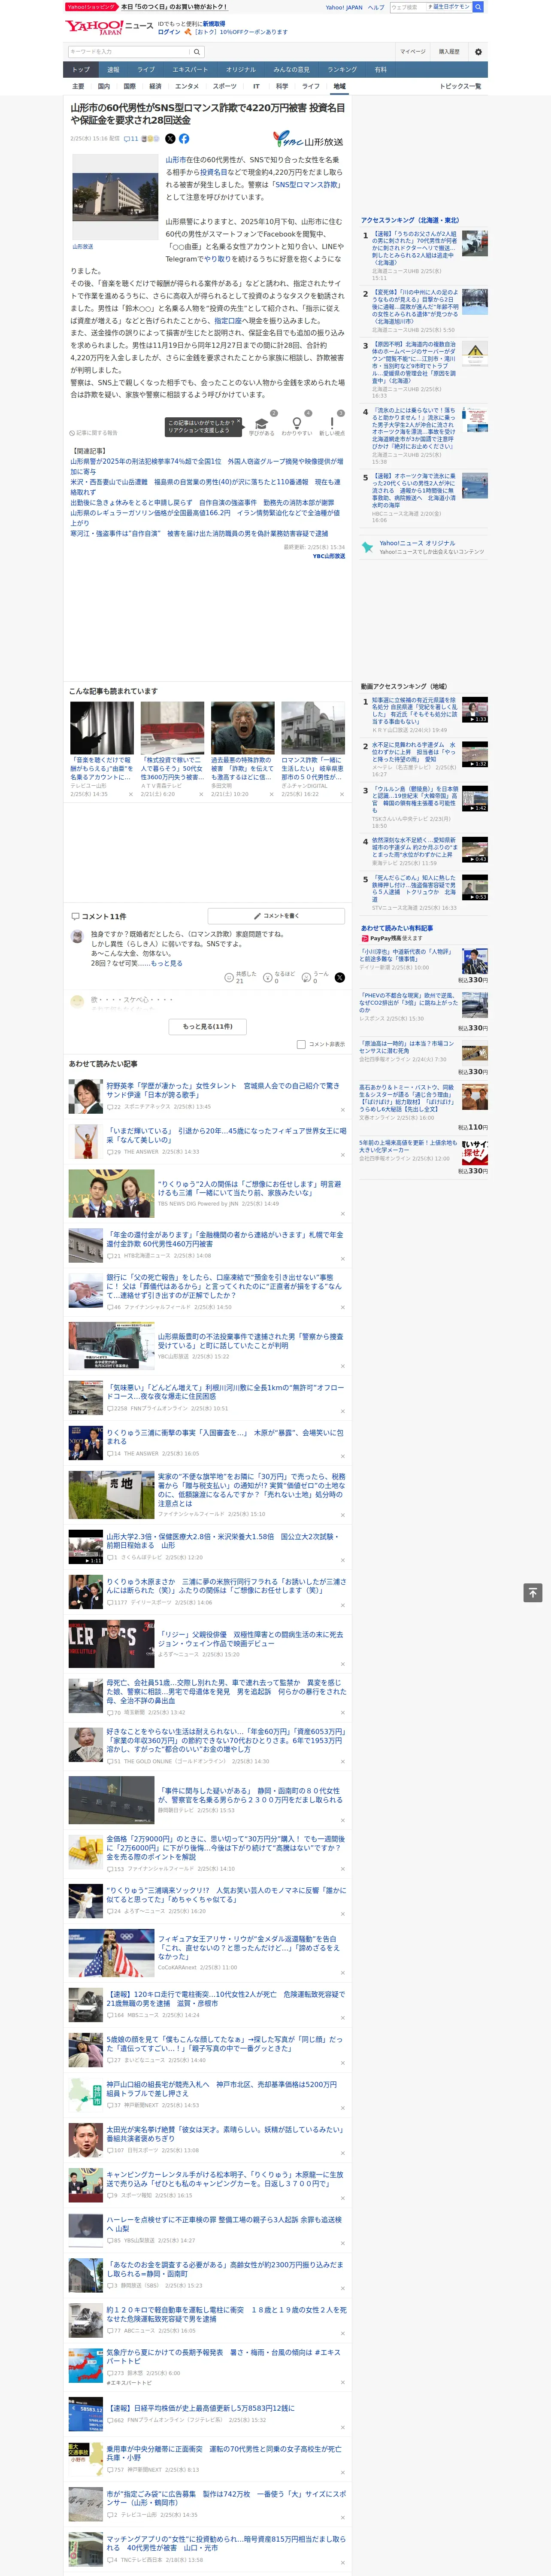Click the ヘルプ link at top
551x2576 pixels.
[x=376, y=7]
